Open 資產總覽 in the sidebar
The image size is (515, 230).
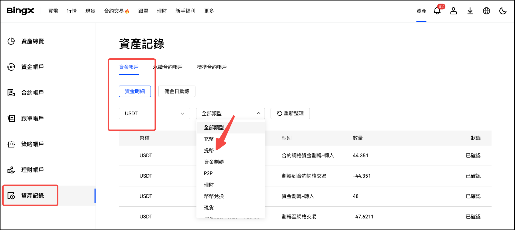32,41
